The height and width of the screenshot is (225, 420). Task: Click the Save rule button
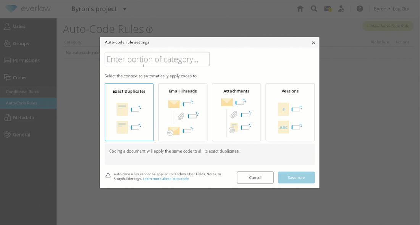296,178
